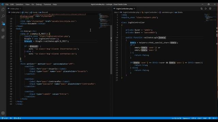Click 'private $pass' line in right editor
Image resolution: width=218 pixels, height=122 pixels.
pos(141,33)
